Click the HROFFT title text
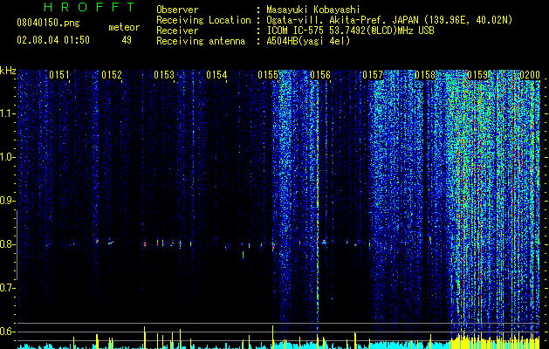549x349 pixels. point(90,7)
